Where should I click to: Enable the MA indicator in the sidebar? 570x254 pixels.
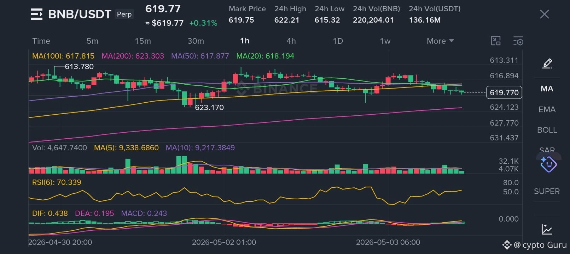(547, 89)
